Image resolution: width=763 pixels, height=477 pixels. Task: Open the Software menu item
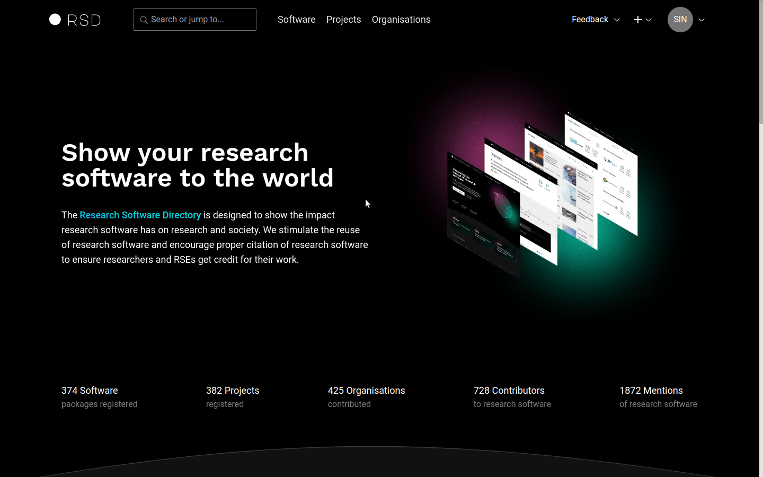(296, 20)
